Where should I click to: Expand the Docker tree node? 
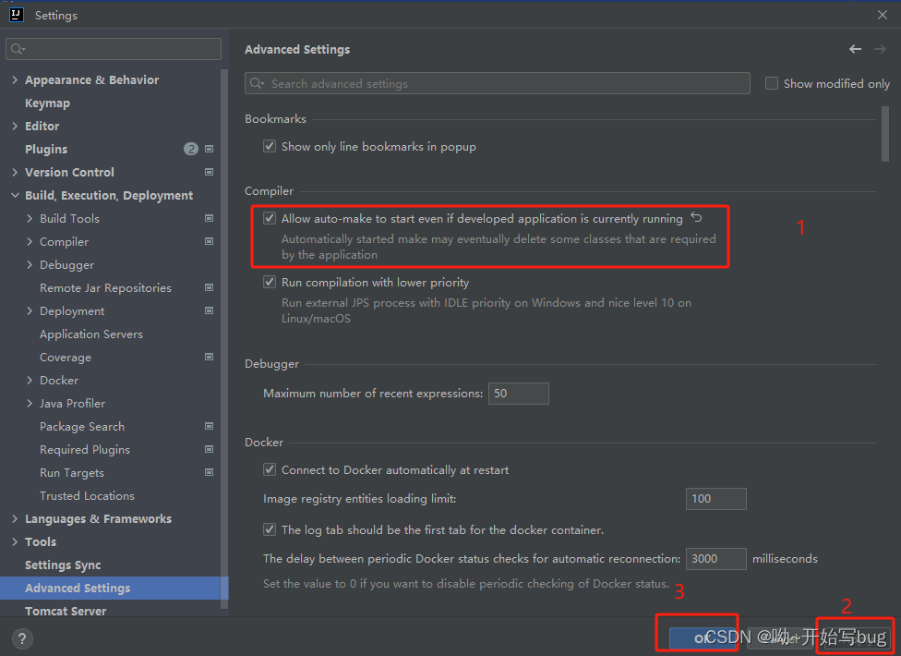[30, 380]
